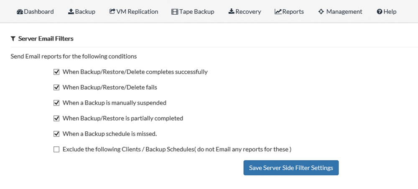Open the Management menu
The width and height of the screenshot is (418, 189).
pos(340,12)
